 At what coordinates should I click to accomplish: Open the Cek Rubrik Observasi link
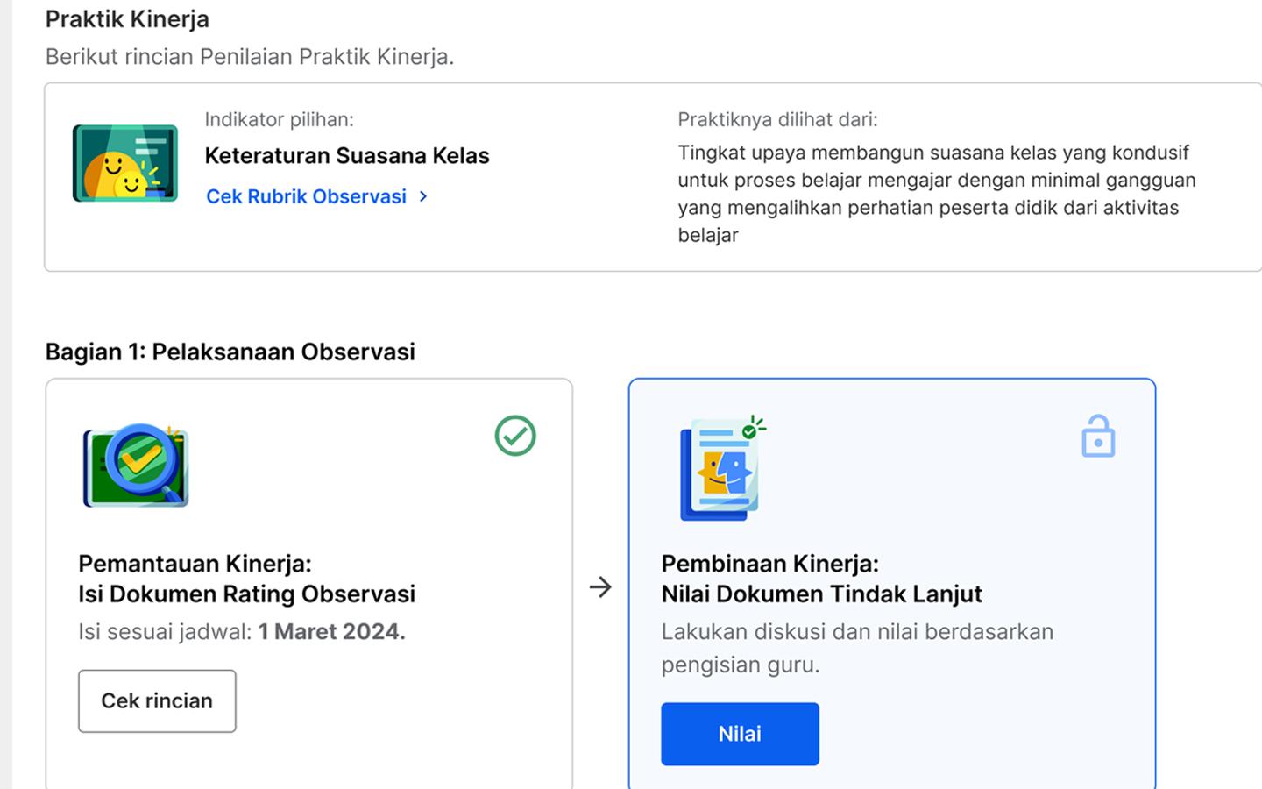[x=306, y=196]
